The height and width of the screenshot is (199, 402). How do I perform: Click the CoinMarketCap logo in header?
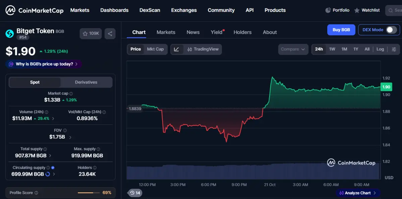point(34,10)
